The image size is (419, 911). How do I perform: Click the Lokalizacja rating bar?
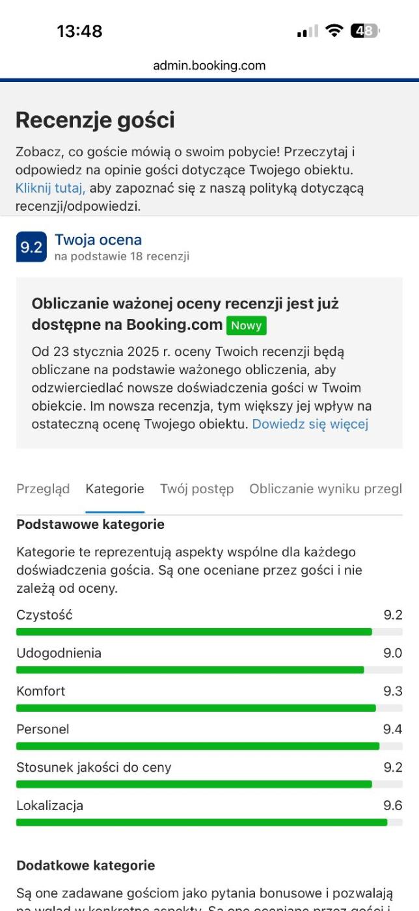209,823
